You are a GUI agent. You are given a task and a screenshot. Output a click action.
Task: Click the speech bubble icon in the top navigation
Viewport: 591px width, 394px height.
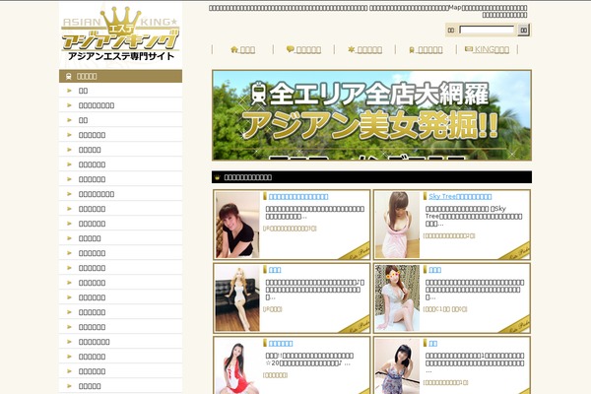tap(290, 49)
